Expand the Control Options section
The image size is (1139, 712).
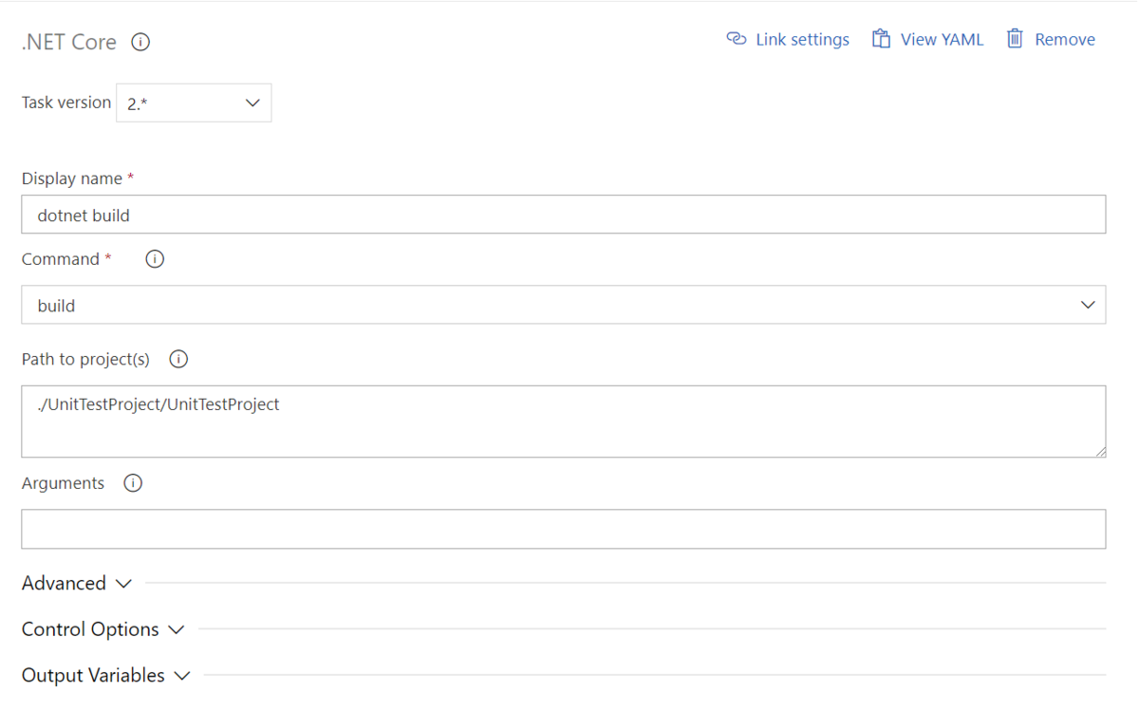[x=103, y=629]
